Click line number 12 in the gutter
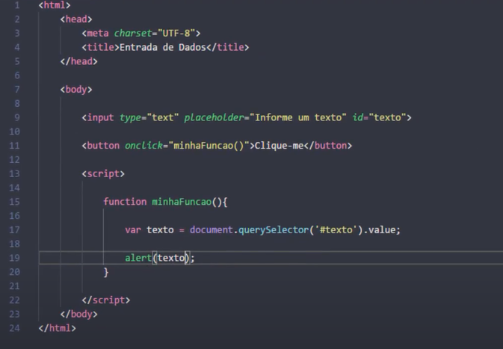 14,160
